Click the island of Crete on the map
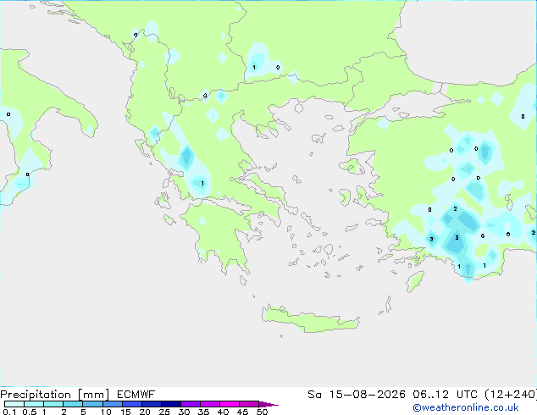537x415 pixels. [310, 319]
